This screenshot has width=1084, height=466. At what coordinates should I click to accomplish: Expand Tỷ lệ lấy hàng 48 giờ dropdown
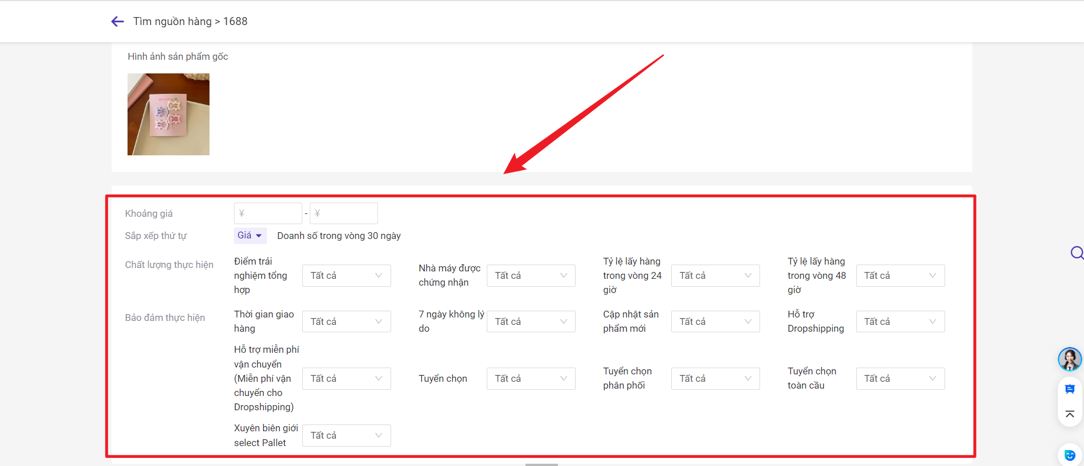click(900, 275)
